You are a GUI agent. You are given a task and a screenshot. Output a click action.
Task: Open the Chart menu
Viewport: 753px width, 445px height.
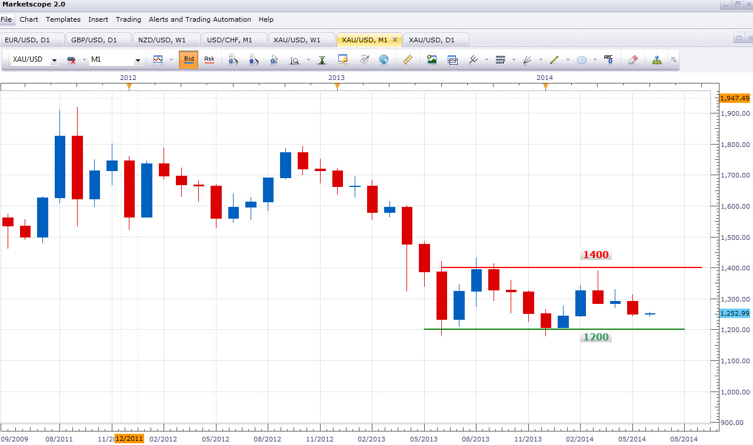pyautogui.click(x=29, y=19)
